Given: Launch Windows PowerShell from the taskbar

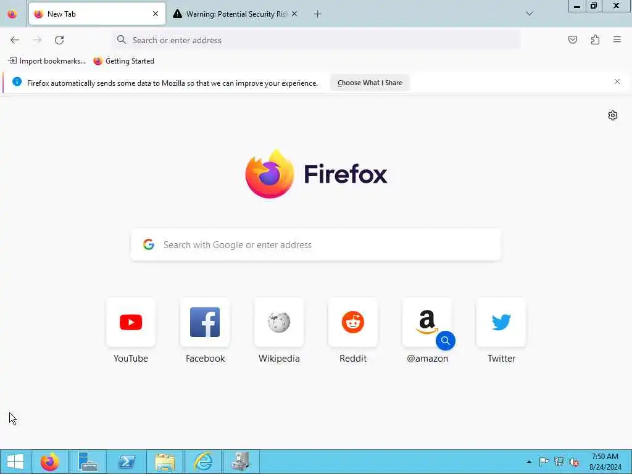Looking at the screenshot, I should [127, 462].
